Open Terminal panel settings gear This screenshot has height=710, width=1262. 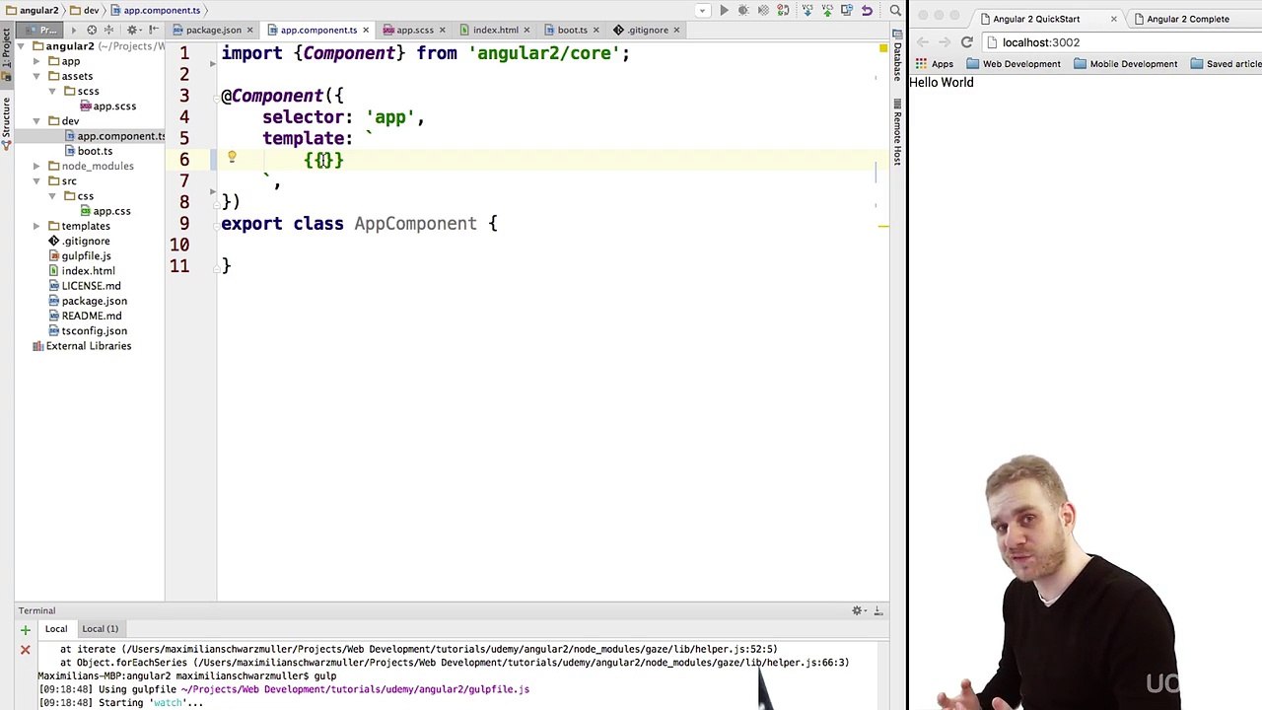click(858, 610)
